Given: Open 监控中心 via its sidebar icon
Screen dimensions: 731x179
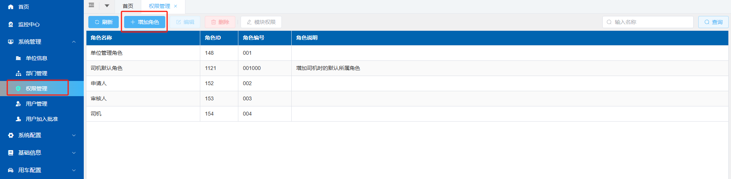Looking at the screenshot, I should coord(11,24).
